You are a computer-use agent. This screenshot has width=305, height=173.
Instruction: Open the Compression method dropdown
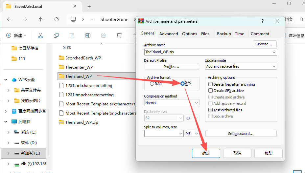pyautogui.click(x=172, y=103)
